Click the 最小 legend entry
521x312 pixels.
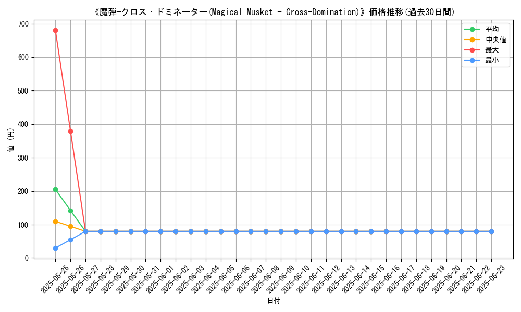point(482,60)
